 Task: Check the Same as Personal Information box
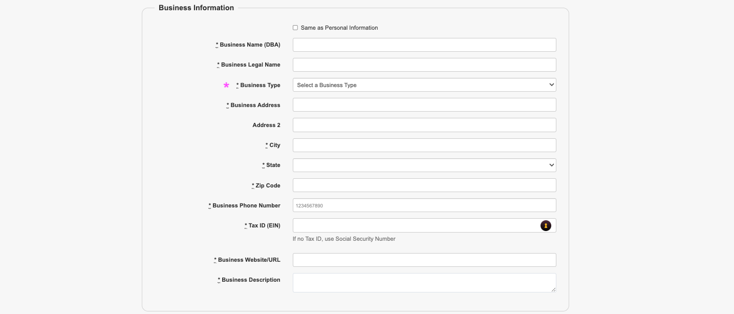[x=295, y=28]
